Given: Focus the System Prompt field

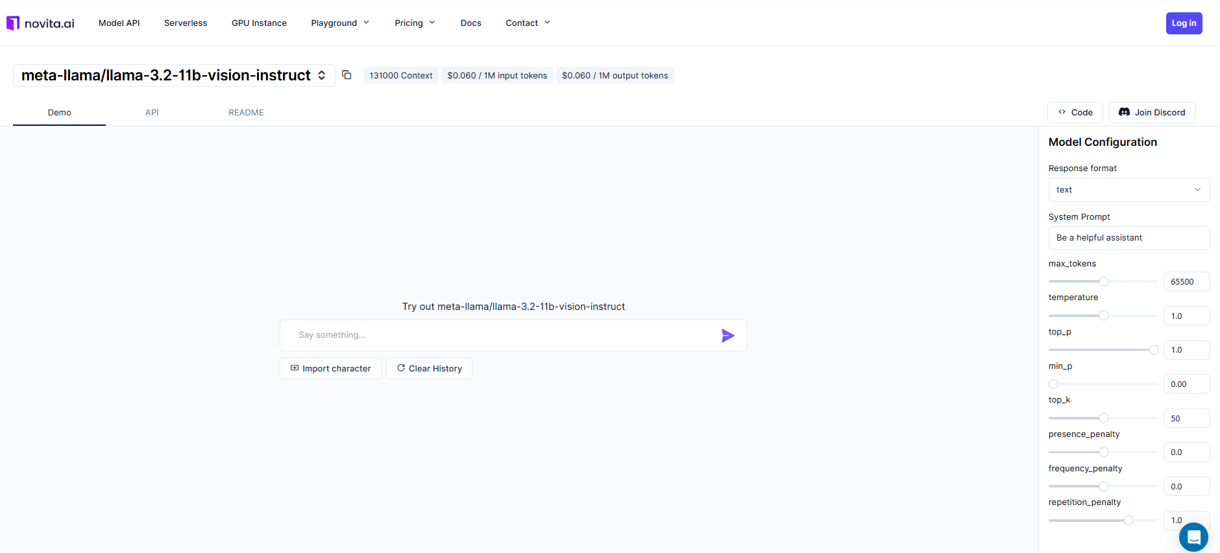Looking at the screenshot, I should click(1129, 238).
